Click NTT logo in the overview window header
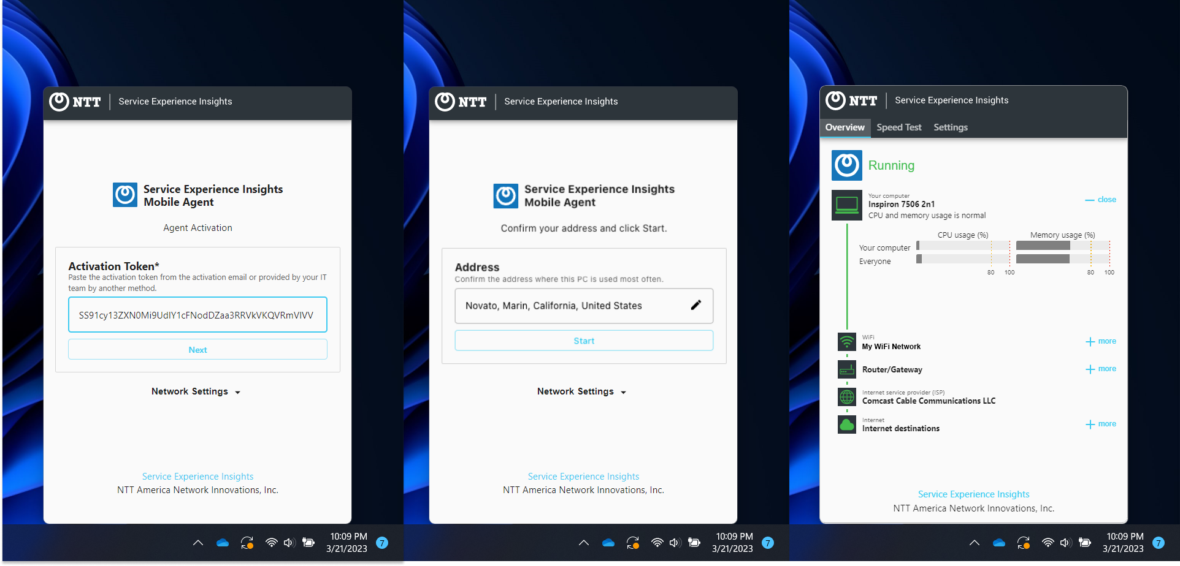The image size is (1180, 566). [x=851, y=100]
